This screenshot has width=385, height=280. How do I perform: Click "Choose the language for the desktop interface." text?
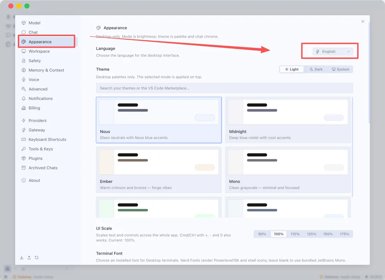138,55
